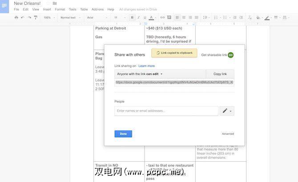Undo the last action
The width and height of the screenshot is (298, 182).
(23, 18)
